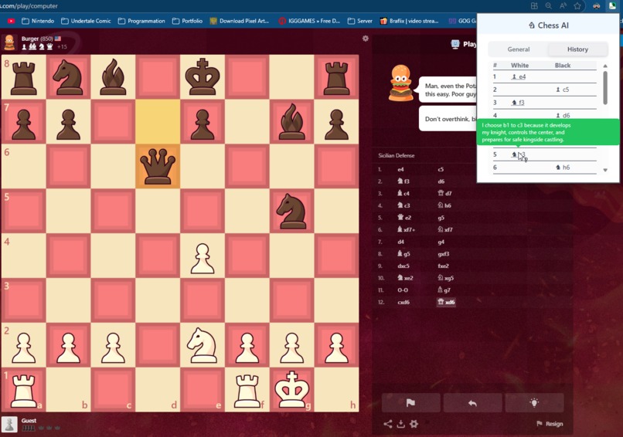The image size is (623, 437).
Task: Click the scroll up arrow in Chess AI history
Action: (x=605, y=66)
